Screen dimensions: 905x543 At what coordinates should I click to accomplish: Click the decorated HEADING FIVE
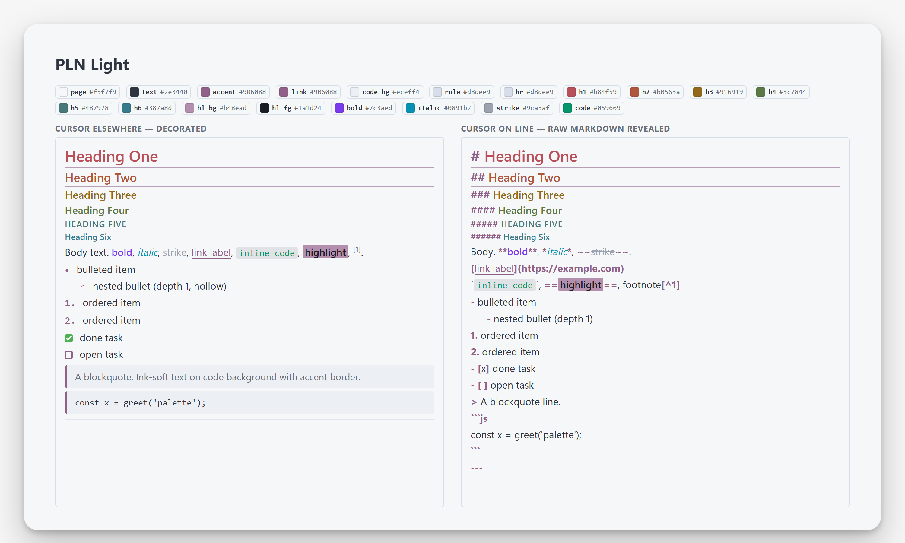(x=95, y=224)
